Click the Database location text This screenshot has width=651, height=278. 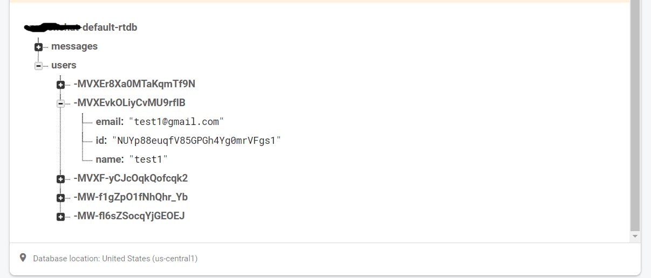coord(115,259)
